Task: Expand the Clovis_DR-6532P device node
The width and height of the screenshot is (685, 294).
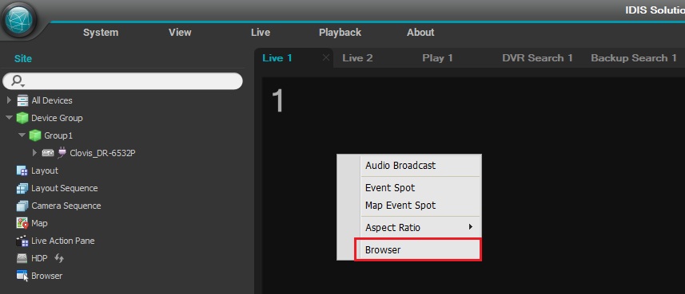Action: 35,153
